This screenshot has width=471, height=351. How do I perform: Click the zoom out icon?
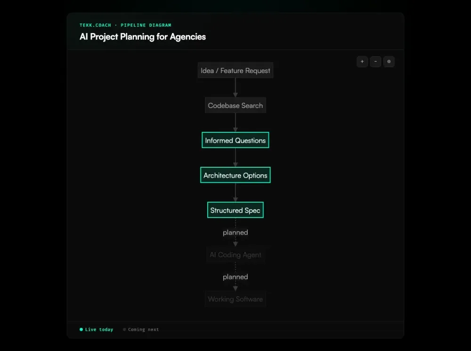pyautogui.click(x=375, y=62)
